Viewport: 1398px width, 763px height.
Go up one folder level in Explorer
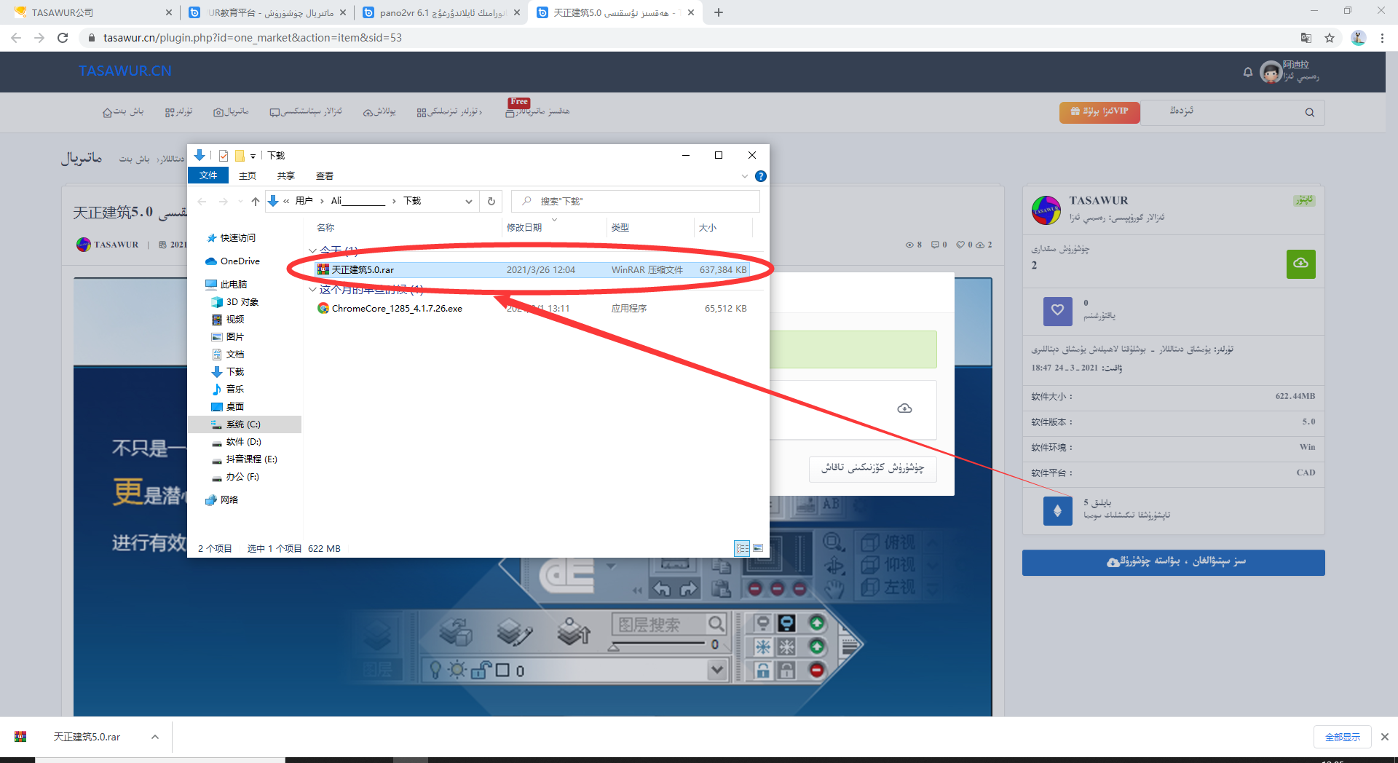[x=255, y=202]
